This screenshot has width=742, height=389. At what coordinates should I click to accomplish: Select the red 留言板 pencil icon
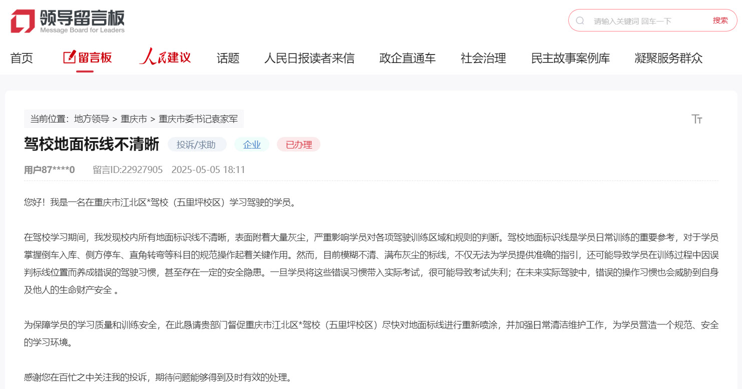click(x=70, y=57)
